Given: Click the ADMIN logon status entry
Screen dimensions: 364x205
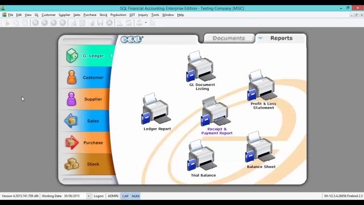Looking at the screenshot, I should pyautogui.click(x=113, y=196).
